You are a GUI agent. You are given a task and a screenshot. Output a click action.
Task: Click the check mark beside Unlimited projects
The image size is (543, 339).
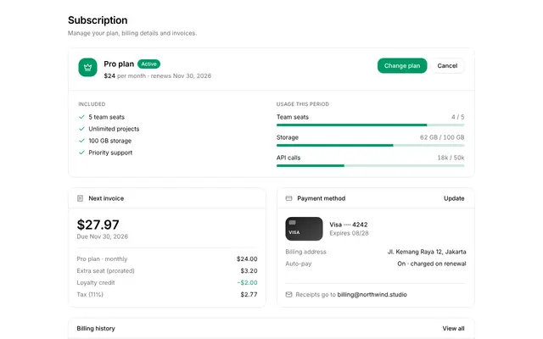point(81,129)
